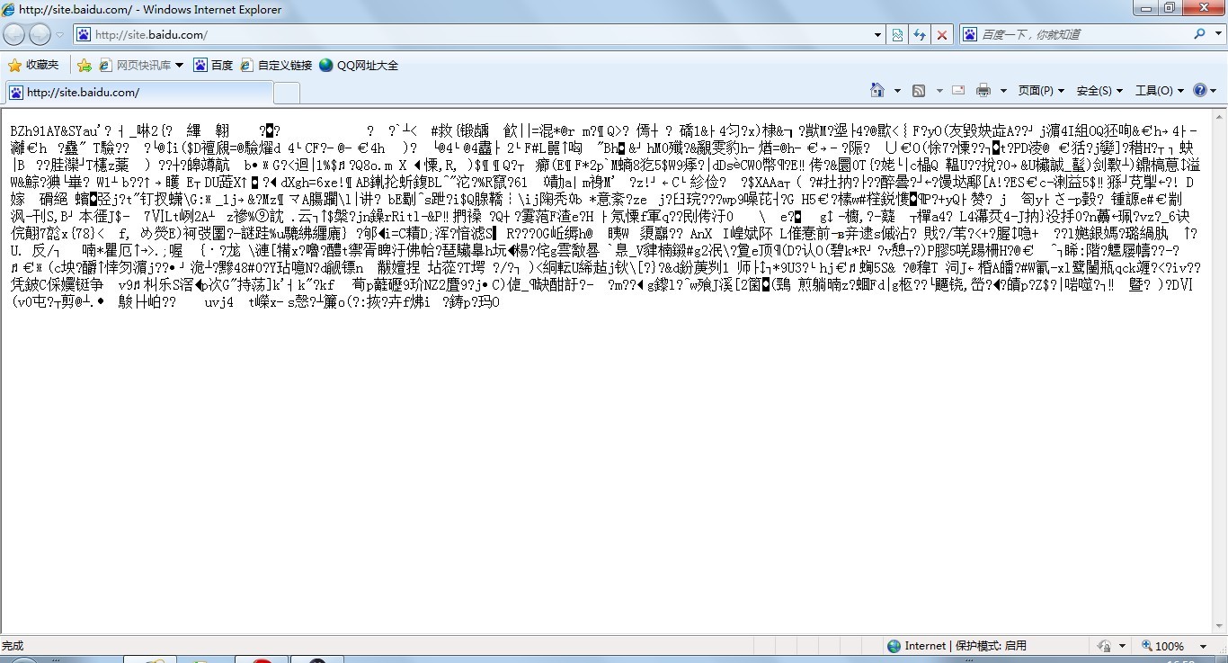Refresh the page with the Refresh icon

pos(920,35)
